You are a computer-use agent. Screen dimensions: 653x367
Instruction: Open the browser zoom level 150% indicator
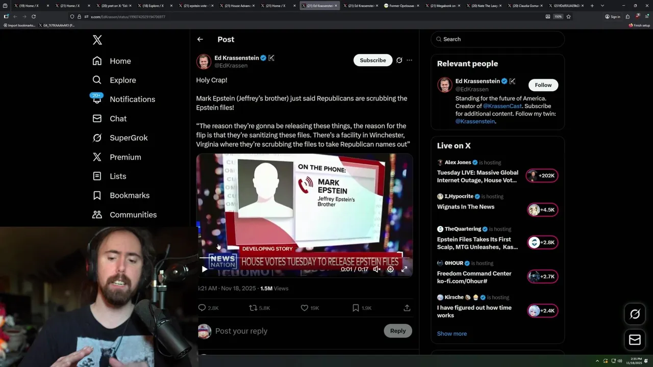pyautogui.click(x=558, y=17)
